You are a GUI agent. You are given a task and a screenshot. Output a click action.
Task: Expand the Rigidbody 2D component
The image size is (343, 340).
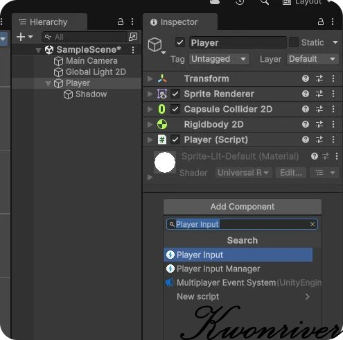[x=150, y=124]
